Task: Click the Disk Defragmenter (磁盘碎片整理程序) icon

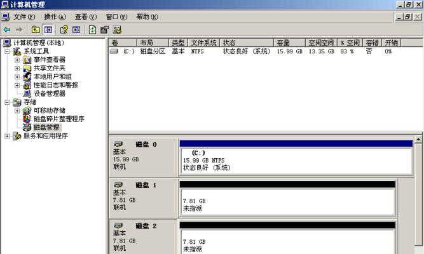Action: (27, 119)
